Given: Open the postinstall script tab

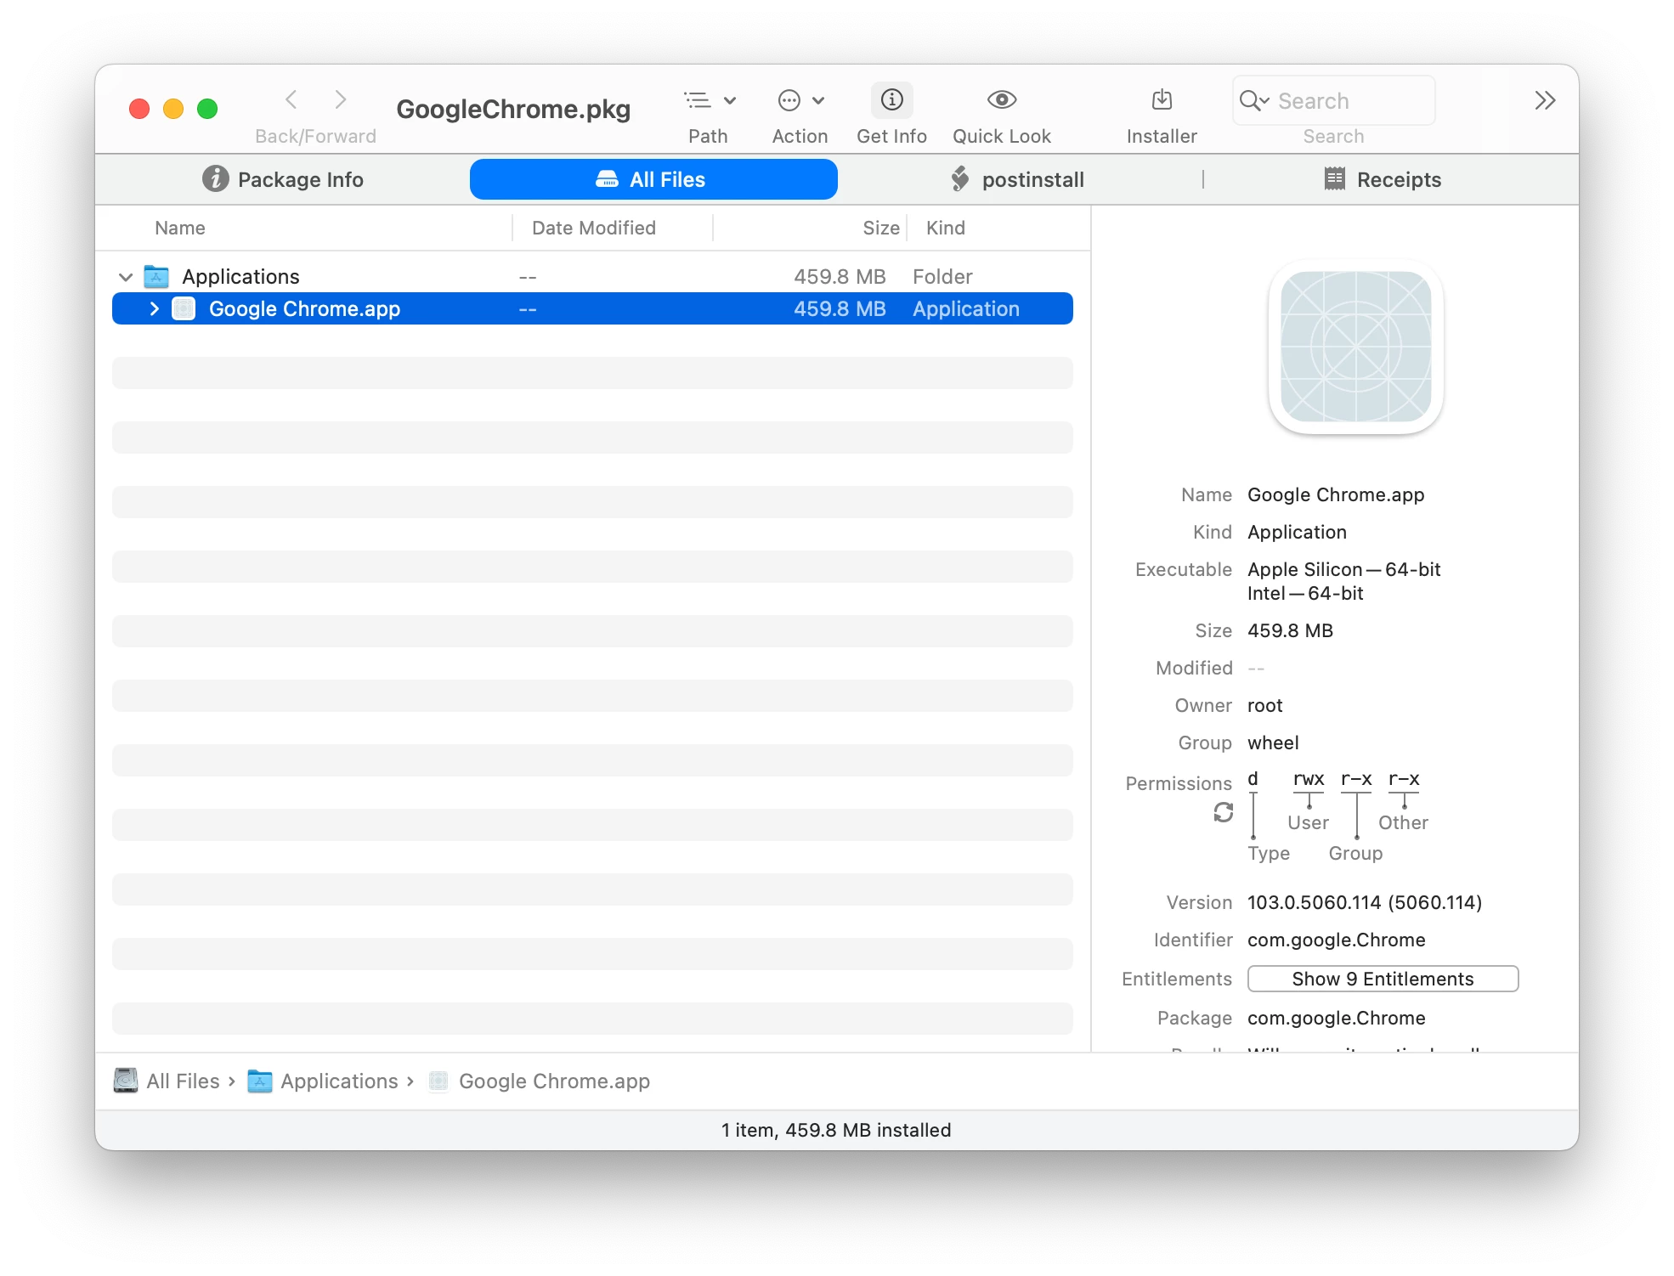Looking at the screenshot, I should pyautogui.click(x=1017, y=179).
